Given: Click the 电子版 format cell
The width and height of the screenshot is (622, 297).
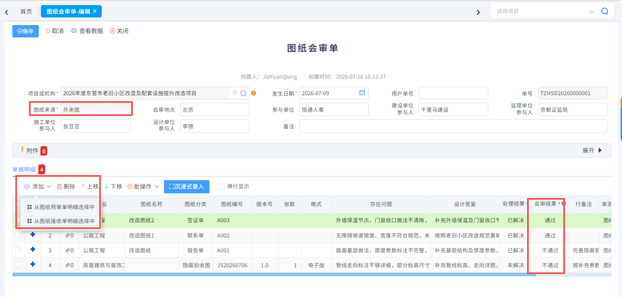Looking at the screenshot, I should 316,265.
